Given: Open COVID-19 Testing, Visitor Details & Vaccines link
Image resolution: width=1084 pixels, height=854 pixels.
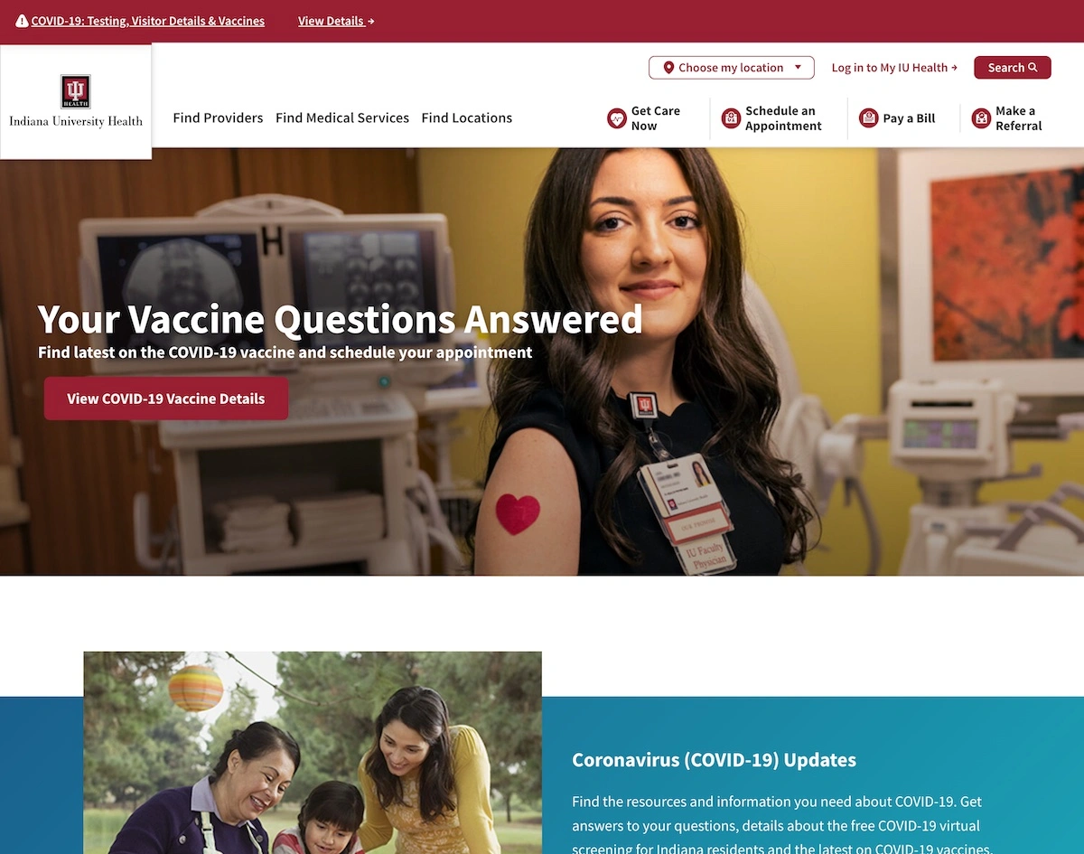Looking at the screenshot, I should click(148, 21).
